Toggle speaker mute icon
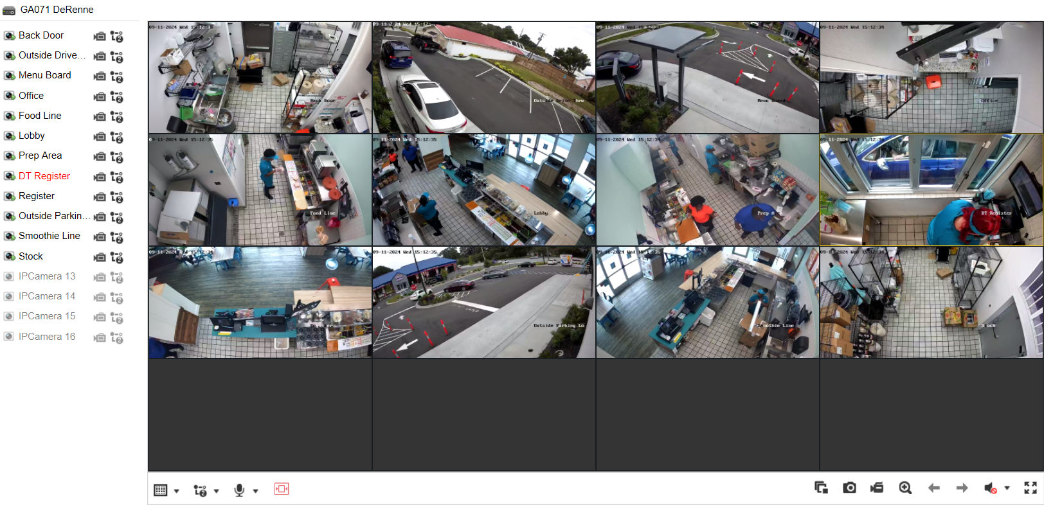Image resolution: width=1044 pixels, height=505 pixels. click(991, 488)
